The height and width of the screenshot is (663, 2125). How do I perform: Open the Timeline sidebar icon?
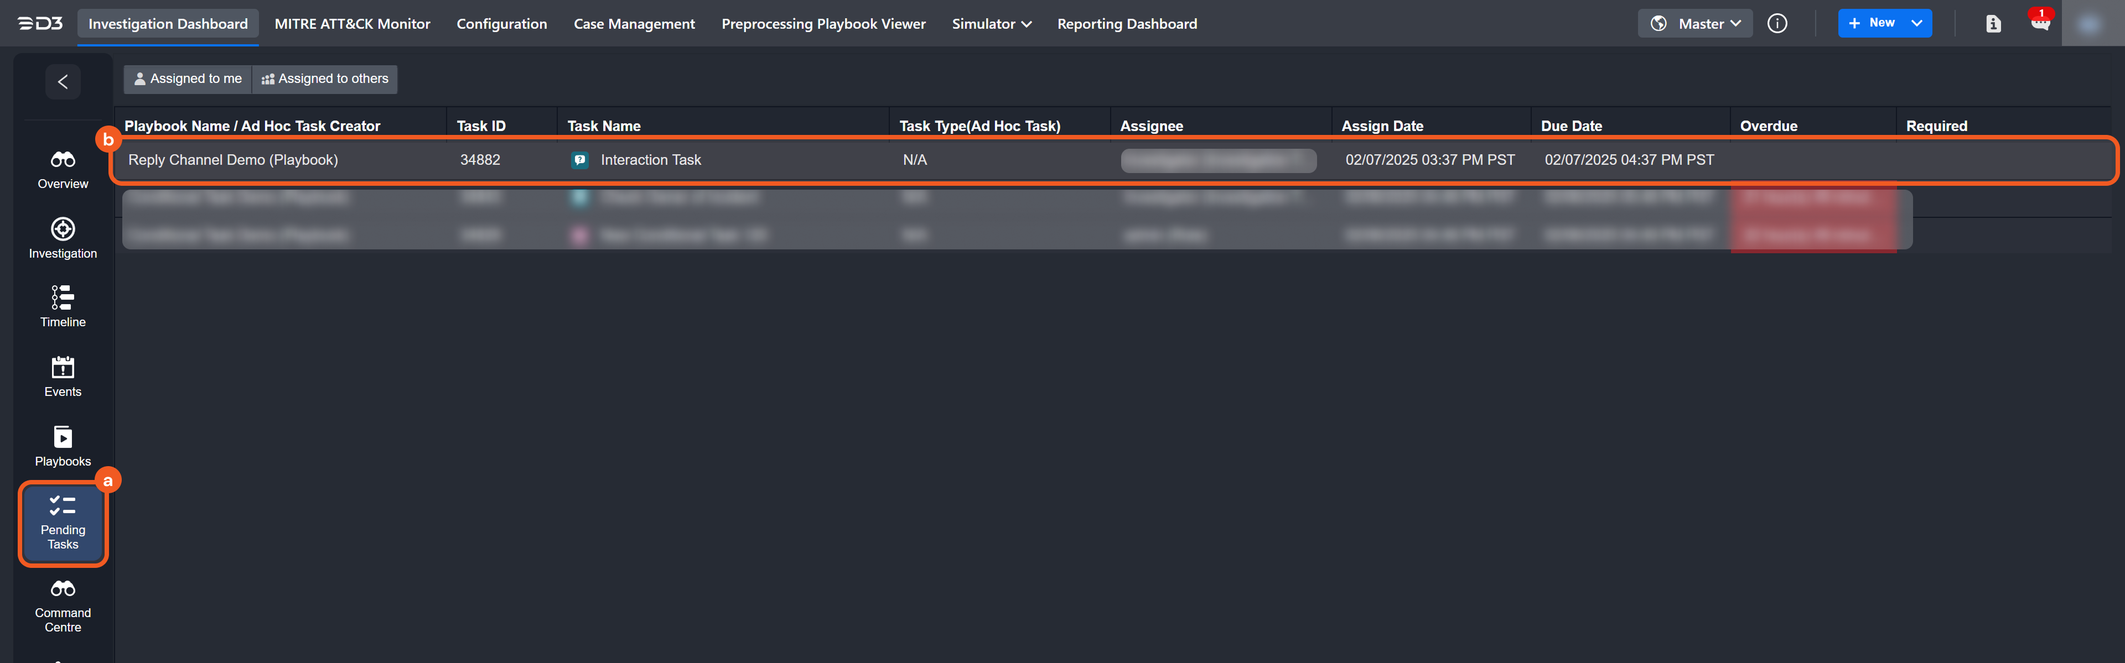[63, 297]
